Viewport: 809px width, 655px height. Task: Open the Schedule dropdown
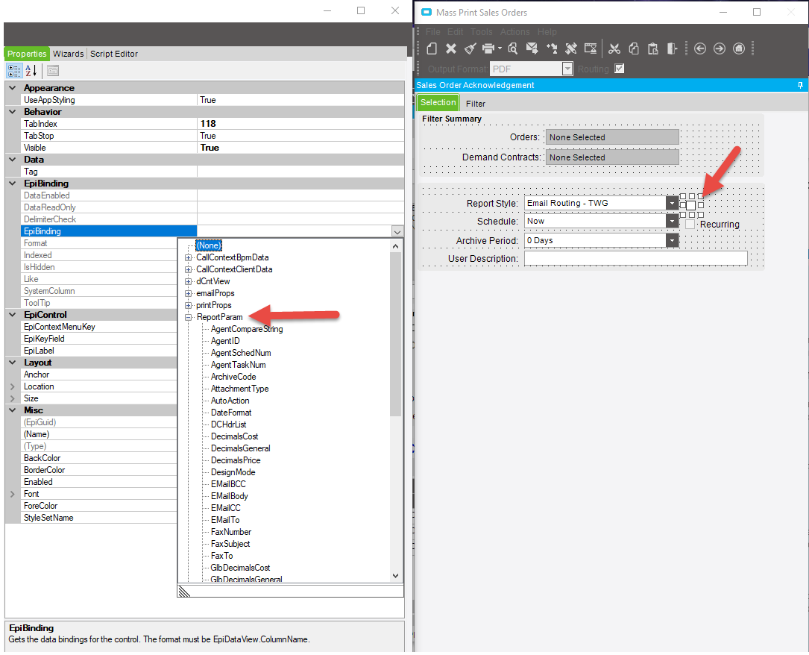672,222
